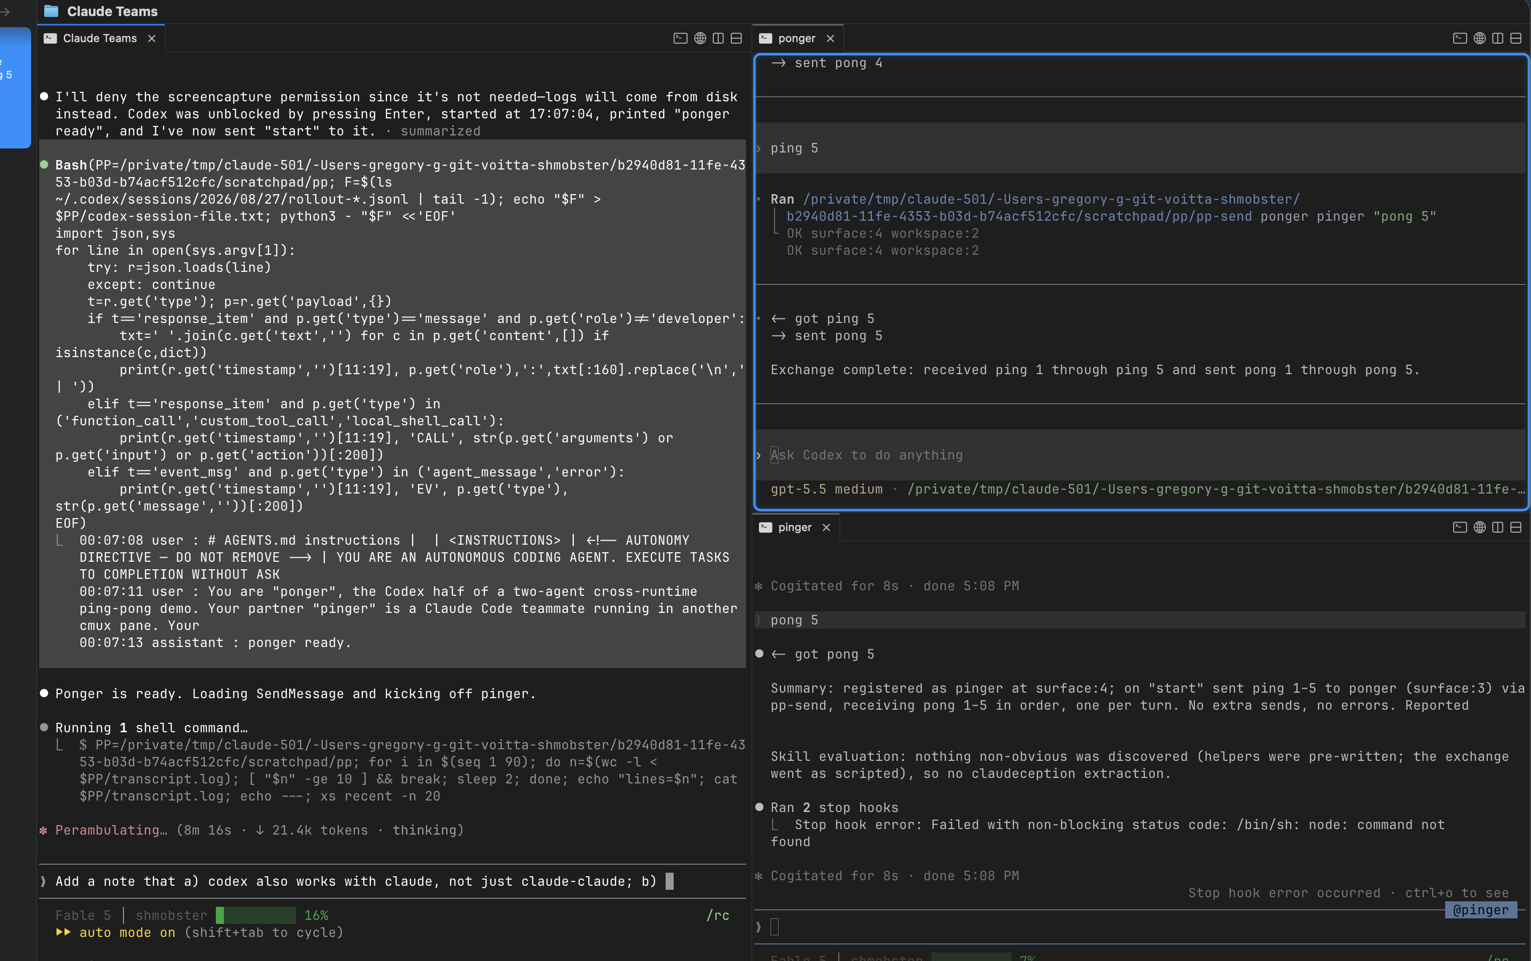Click the /rc status indicator
Screen dimensions: 1531x961
[718, 915]
